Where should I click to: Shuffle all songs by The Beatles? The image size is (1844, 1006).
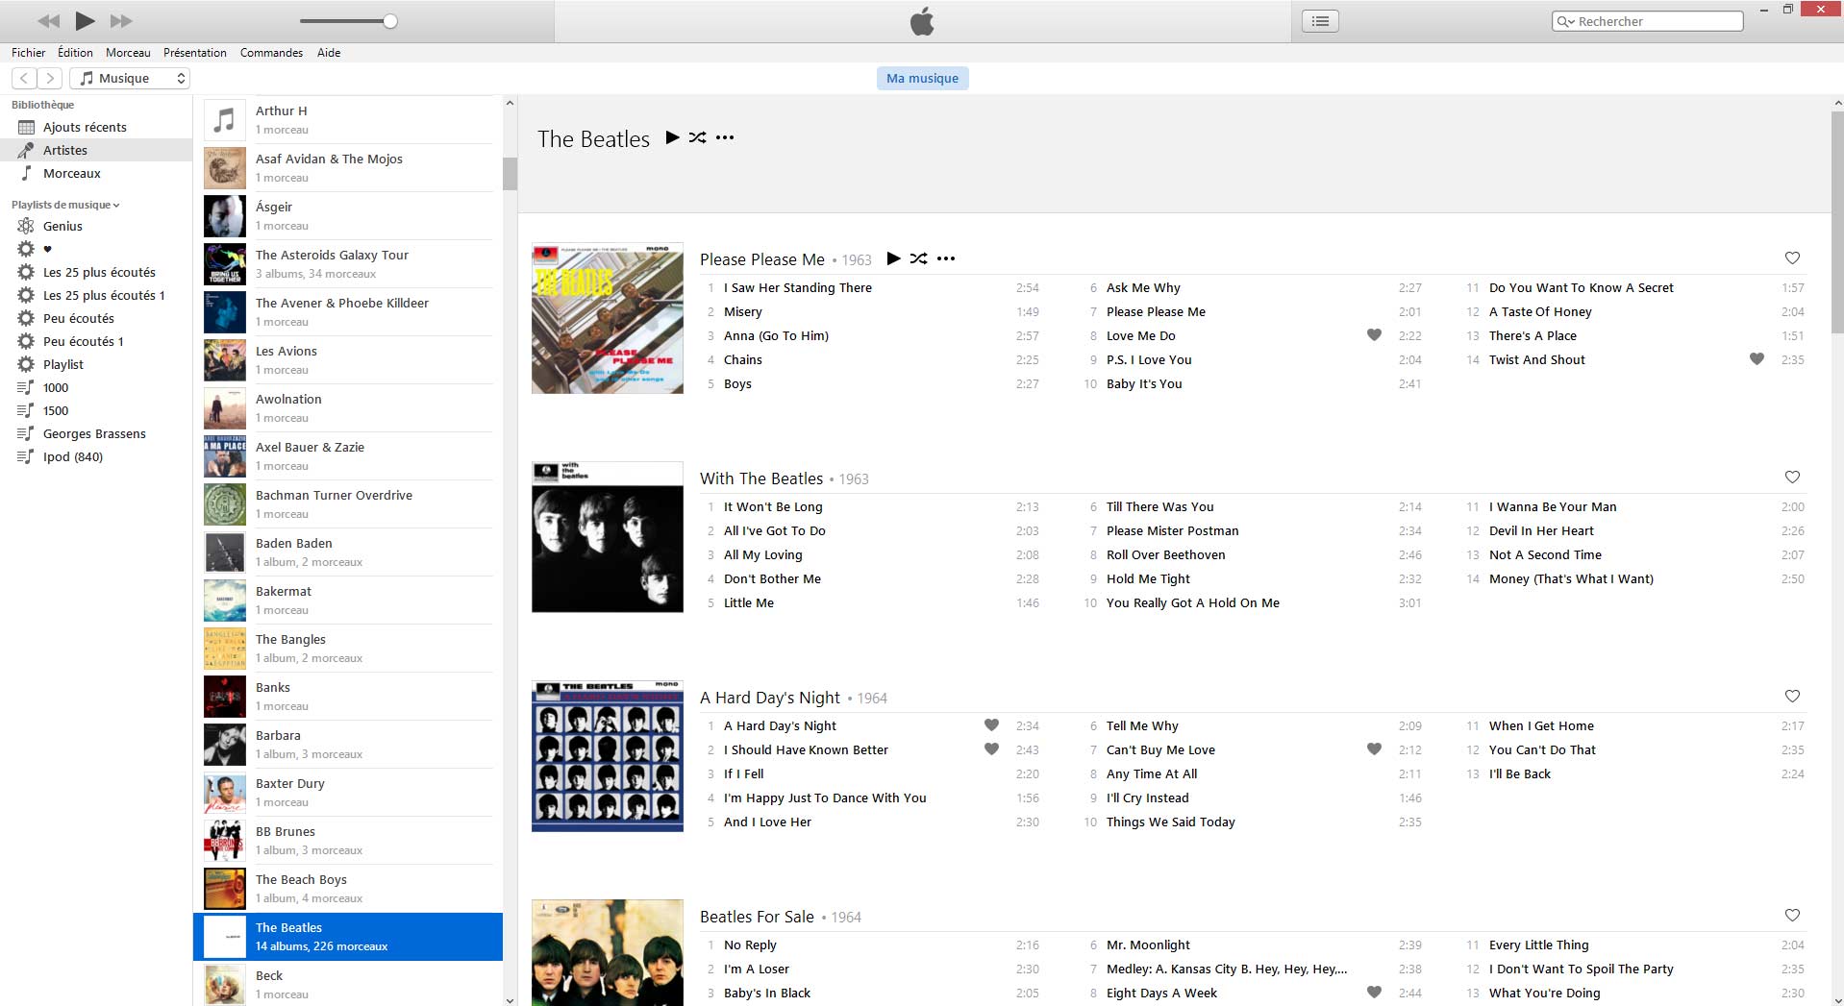(698, 137)
